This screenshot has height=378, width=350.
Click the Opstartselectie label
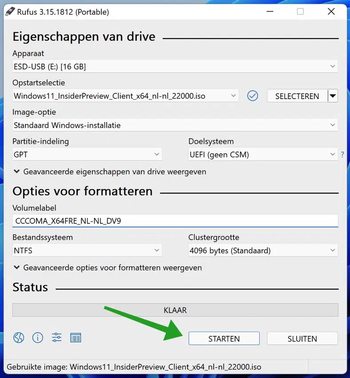(39, 83)
